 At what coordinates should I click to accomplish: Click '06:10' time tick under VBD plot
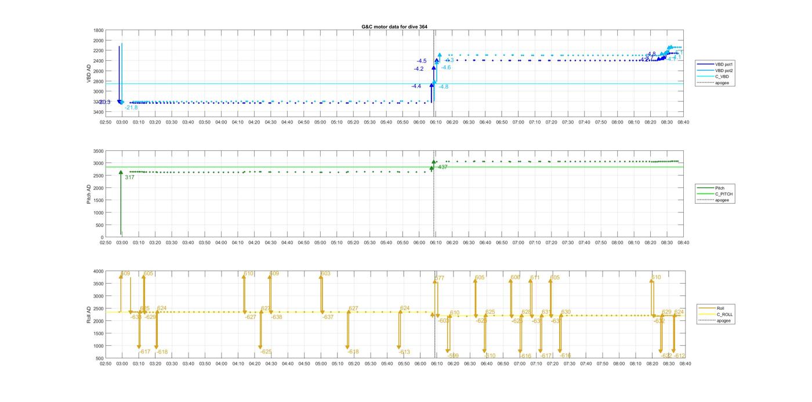coord(436,122)
